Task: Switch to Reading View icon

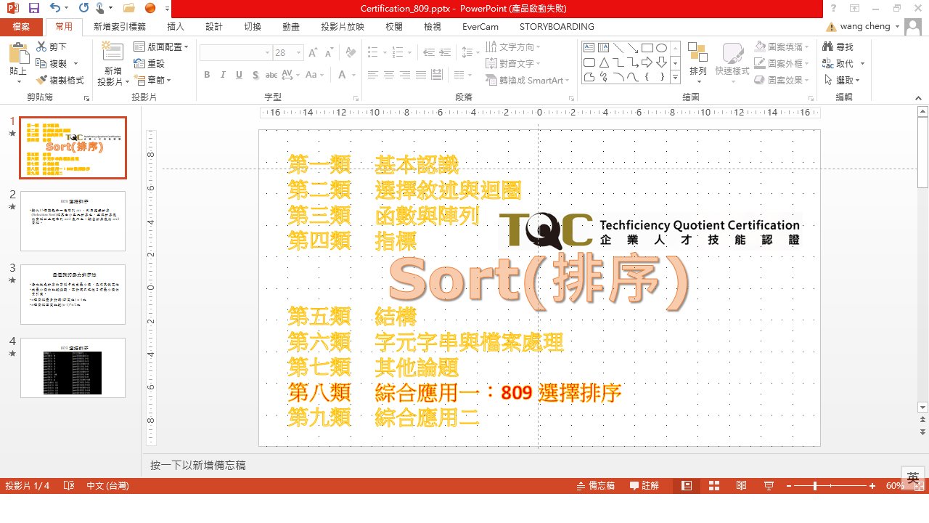Action: coord(741,486)
